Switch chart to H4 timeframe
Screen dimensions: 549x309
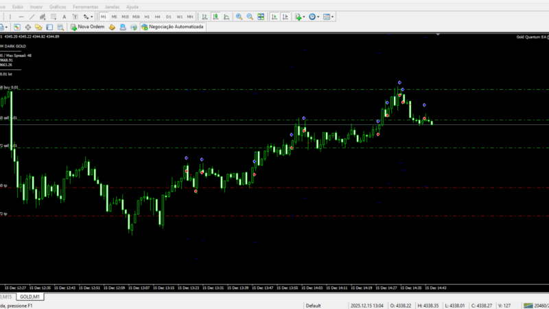pyautogui.click(x=158, y=16)
